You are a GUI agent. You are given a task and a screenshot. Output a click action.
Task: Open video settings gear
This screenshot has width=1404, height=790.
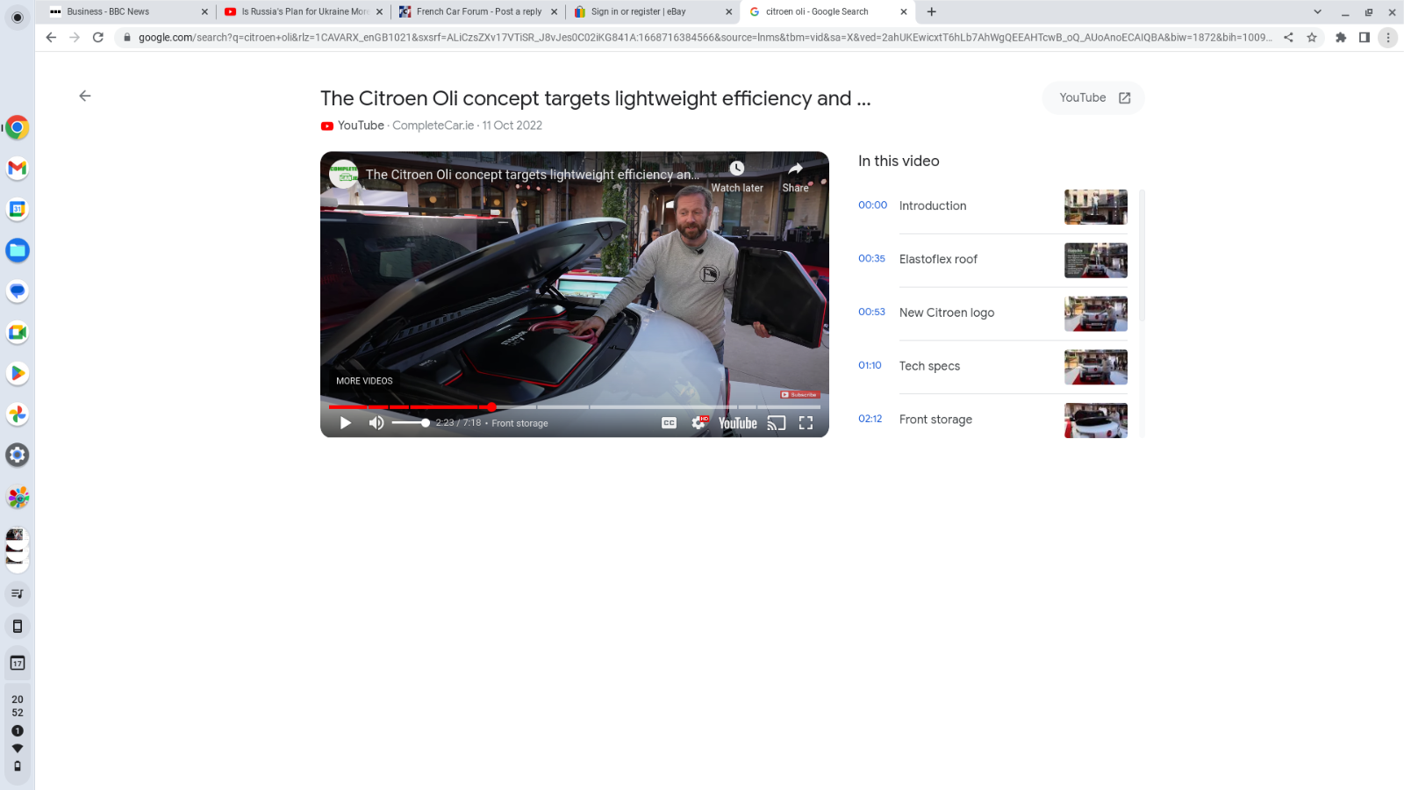click(698, 423)
